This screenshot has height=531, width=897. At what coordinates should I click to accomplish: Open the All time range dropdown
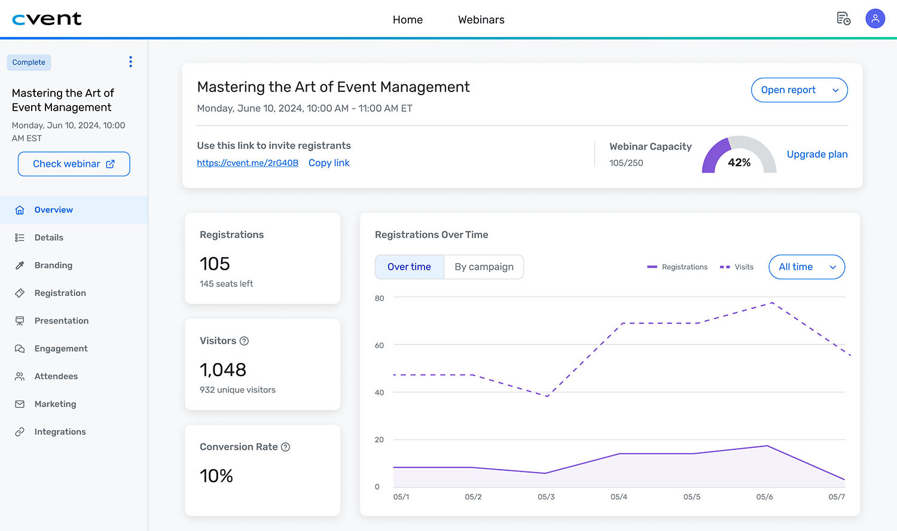pos(807,267)
